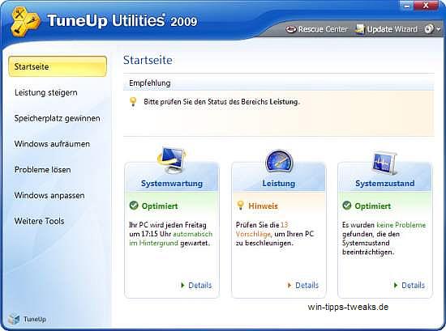Go to Windows aufräumen
This screenshot has width=446, height=331.
52,144
